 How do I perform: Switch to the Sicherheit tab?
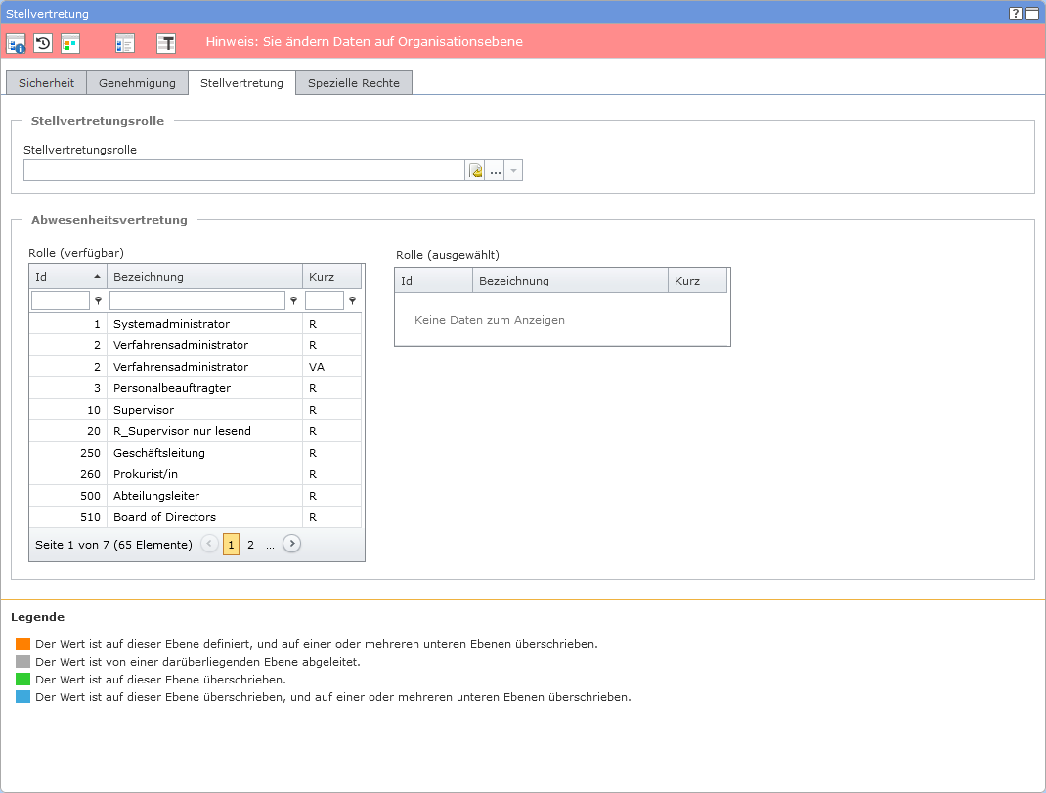(46, 83)
